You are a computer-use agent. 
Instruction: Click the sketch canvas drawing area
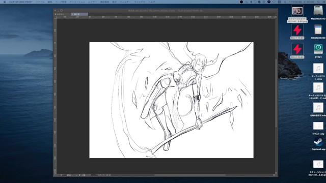click(171, 100)
